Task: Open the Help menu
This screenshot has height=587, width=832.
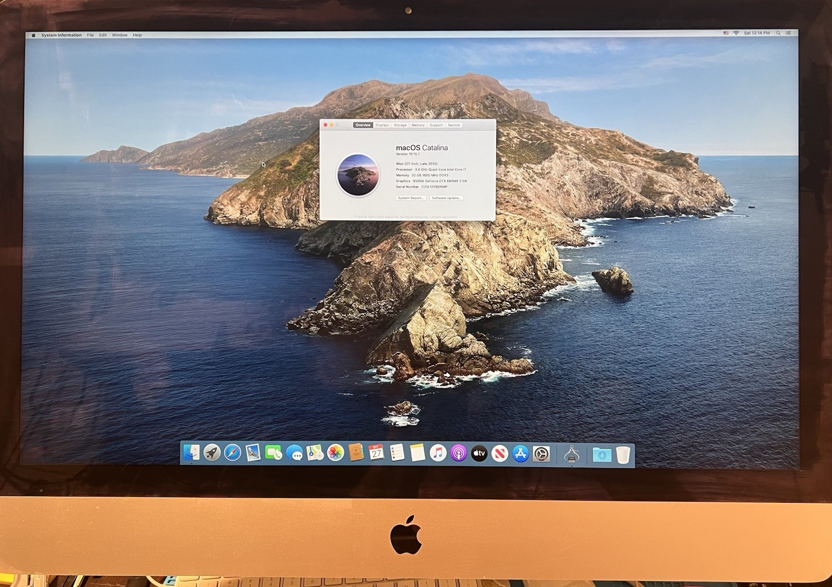Action: [137, 35]
